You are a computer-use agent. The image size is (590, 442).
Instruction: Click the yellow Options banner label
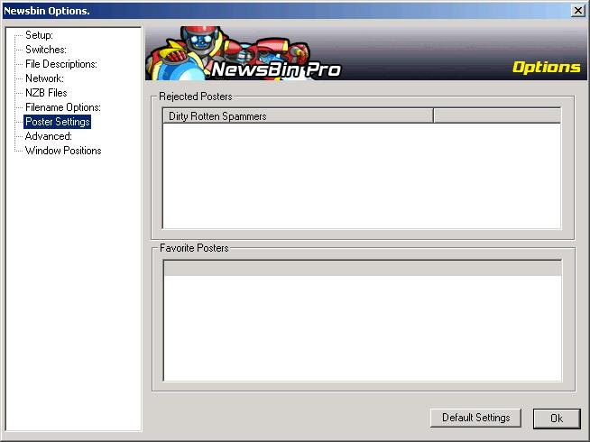click(546, 67)
